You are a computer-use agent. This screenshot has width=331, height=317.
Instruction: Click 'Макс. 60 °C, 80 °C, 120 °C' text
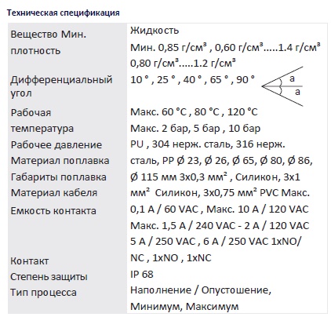194,112
